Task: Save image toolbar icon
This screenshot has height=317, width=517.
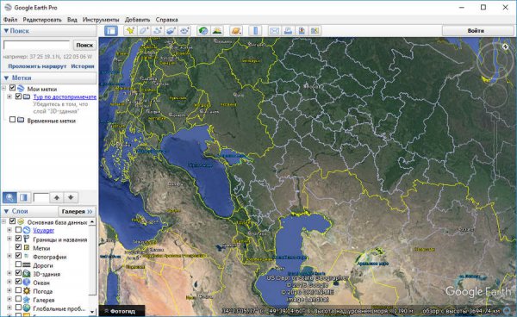Action: pos(302,31)
